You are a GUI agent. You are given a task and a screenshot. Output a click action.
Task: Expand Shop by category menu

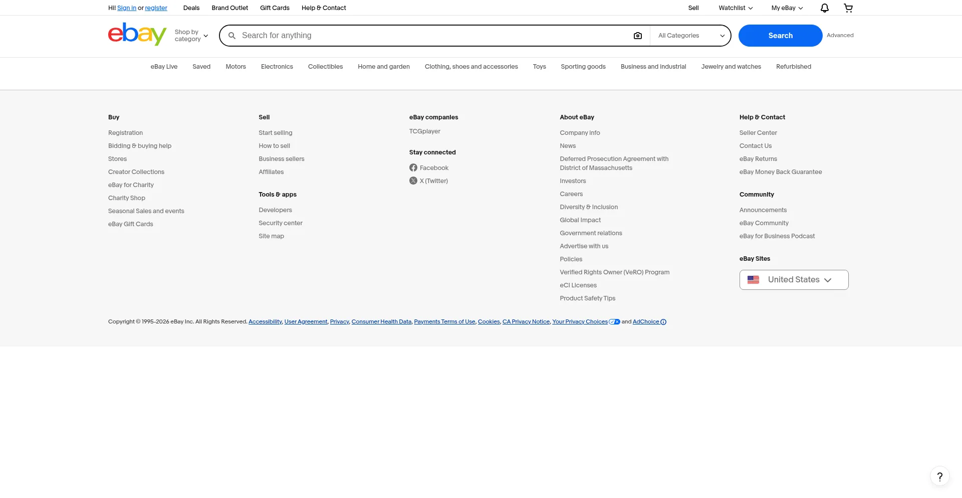[x=191, y=36]
